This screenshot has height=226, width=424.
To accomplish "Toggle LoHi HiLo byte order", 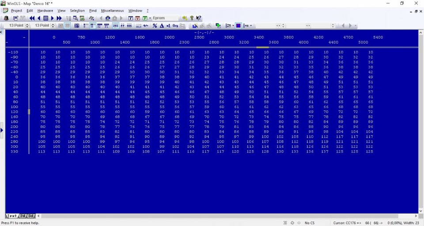I will click(139, 26).
